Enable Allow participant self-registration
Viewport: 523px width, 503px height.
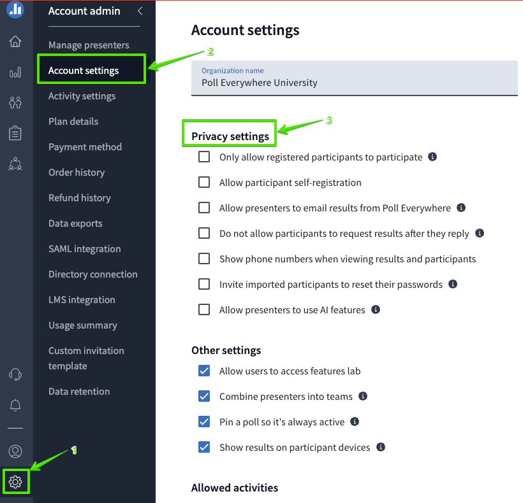coord(204,182)
